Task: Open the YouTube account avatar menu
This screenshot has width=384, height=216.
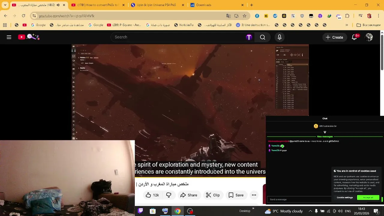Action: coord(369,37)
